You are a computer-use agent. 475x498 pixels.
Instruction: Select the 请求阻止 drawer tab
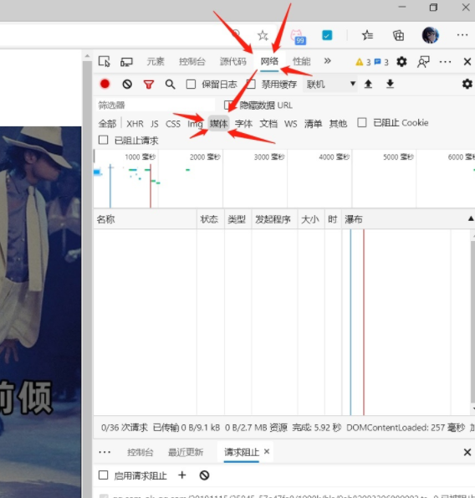pos(242,452)
